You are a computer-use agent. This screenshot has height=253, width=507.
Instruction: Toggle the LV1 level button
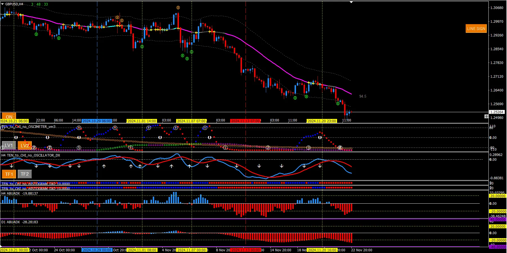(x=9, y=146)
